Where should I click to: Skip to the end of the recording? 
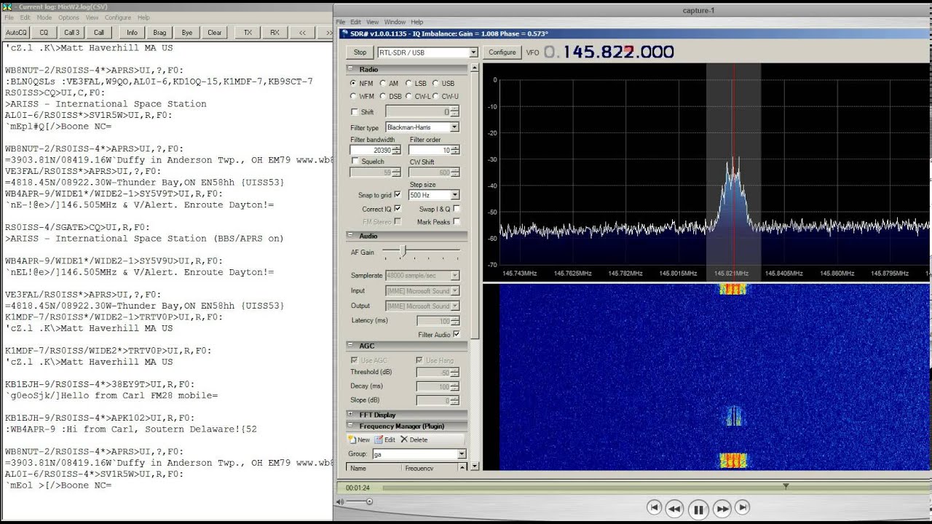click(743, 507)
